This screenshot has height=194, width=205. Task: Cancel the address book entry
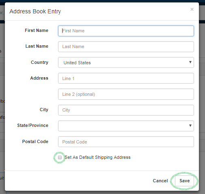coord(160,181)
